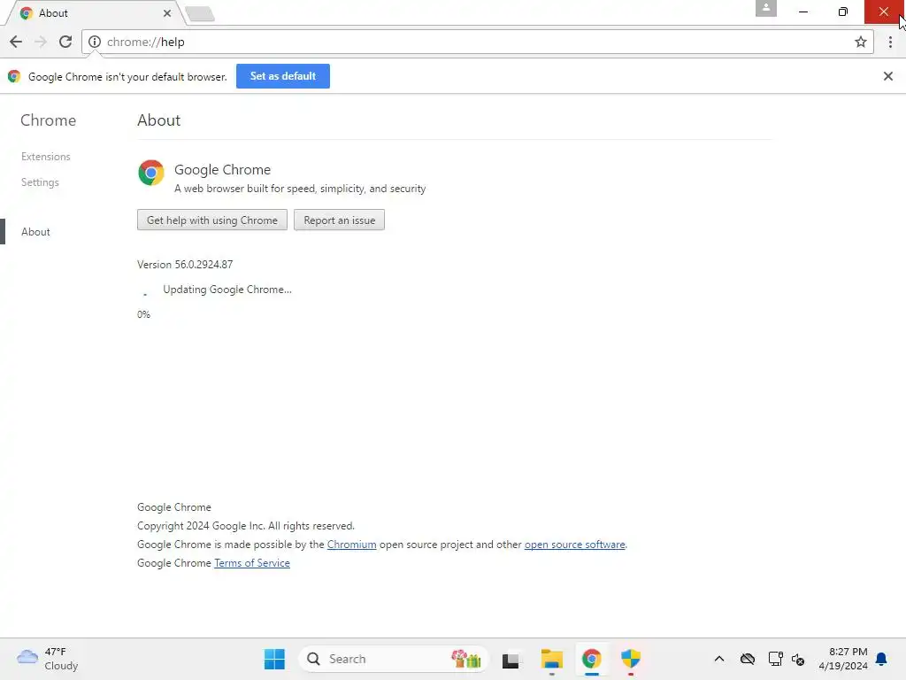Go back using the browser back arrow
This screenshot has height=680, width=906.
pos(16,42)
